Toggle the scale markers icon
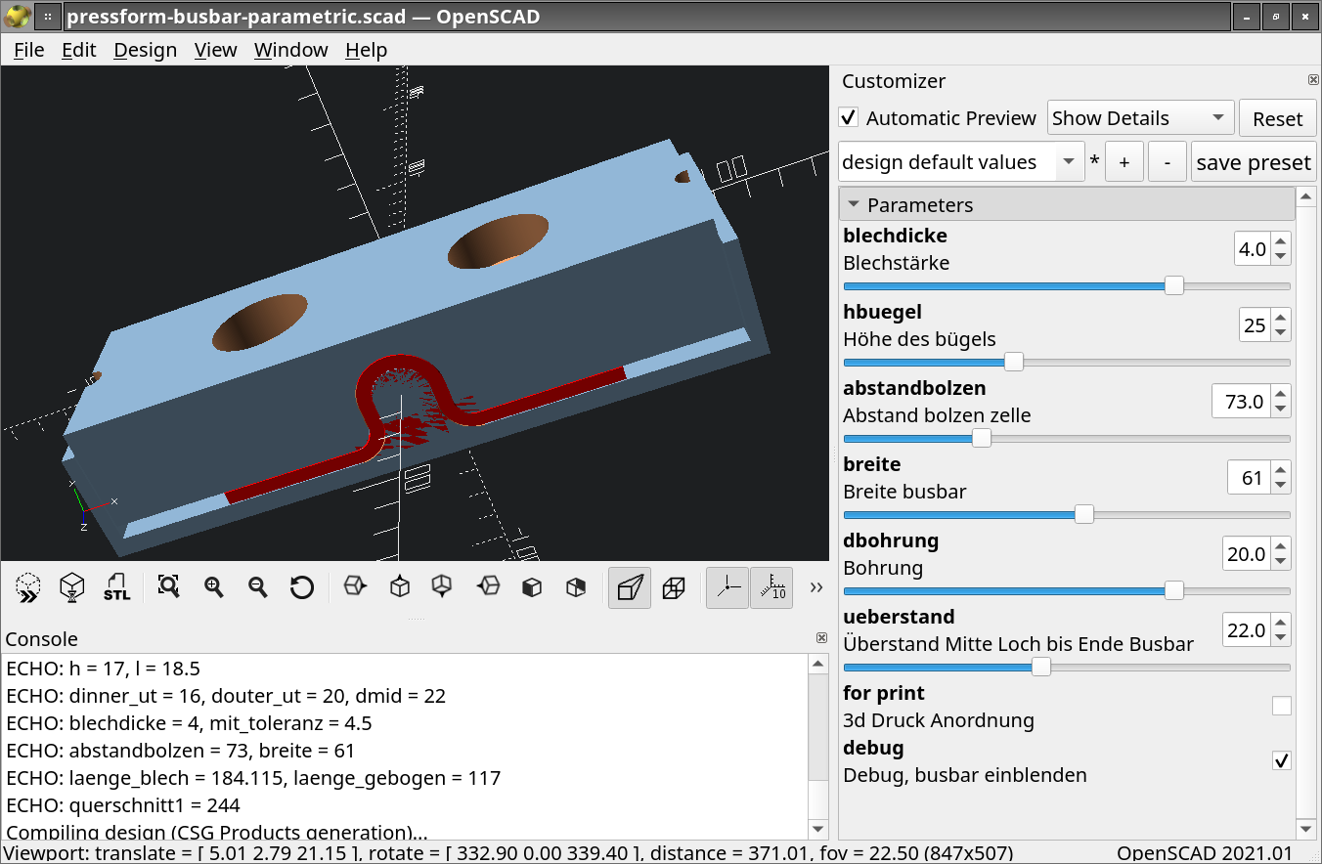This screenshot has height=864, width=1322. 771,587
